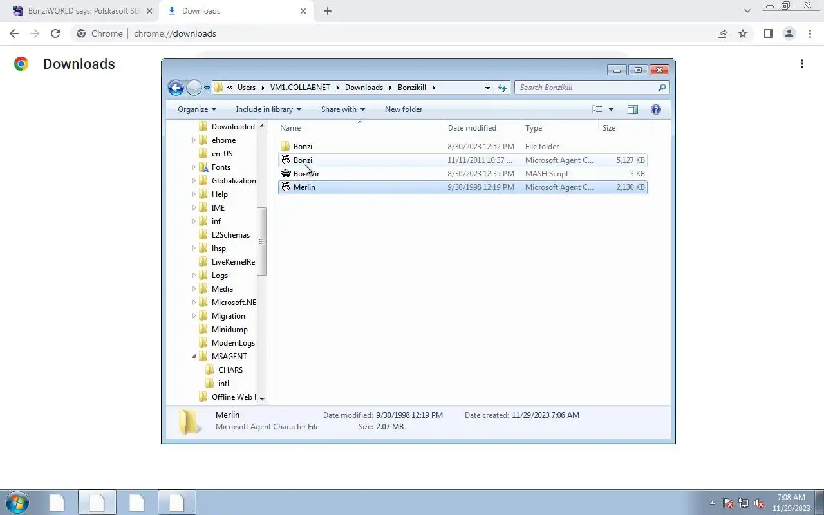Expand the Globalization folder node
824x515 pixels.
[x=194, y=181]
